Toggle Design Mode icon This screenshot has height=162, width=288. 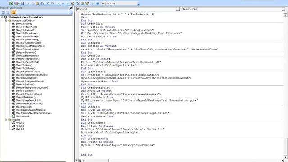[72, 4]
